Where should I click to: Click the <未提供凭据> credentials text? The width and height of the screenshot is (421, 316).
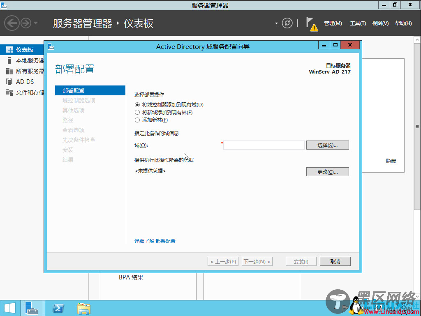pyautogui.click(x=150, y=171)
